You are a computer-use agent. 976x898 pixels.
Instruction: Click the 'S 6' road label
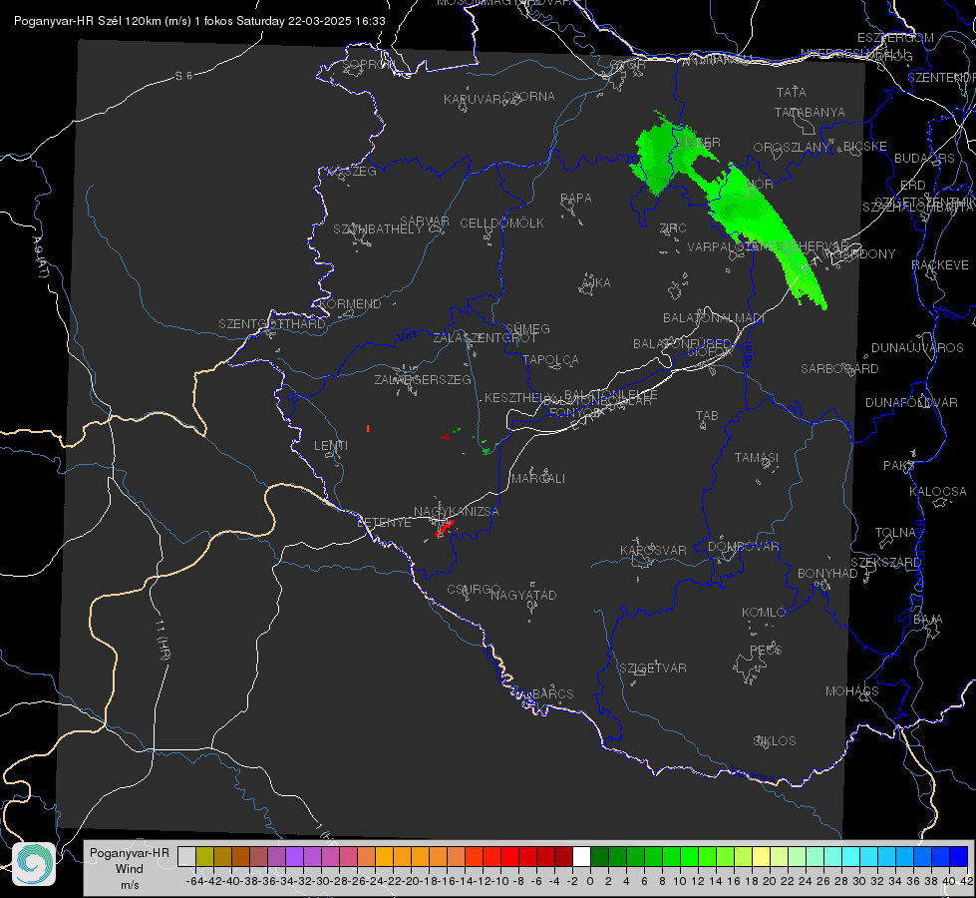click(183, 76)
